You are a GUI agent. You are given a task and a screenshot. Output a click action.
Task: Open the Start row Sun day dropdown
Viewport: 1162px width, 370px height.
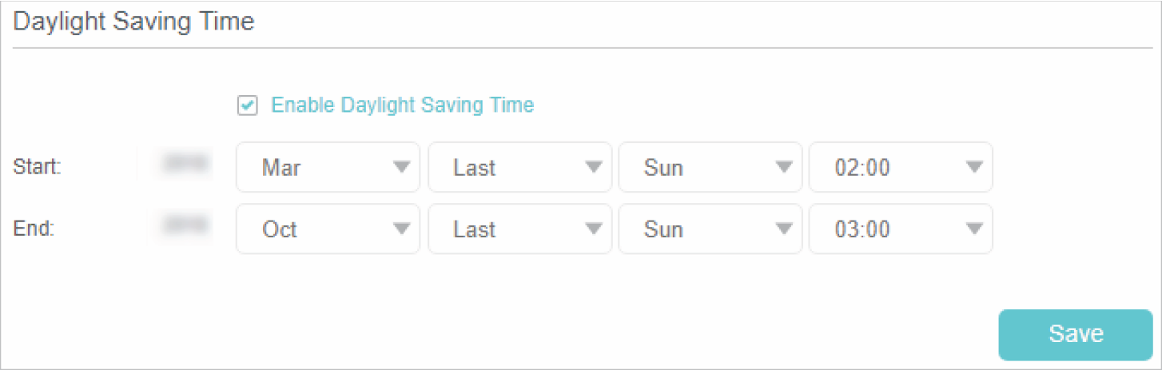tap(702, 168)
